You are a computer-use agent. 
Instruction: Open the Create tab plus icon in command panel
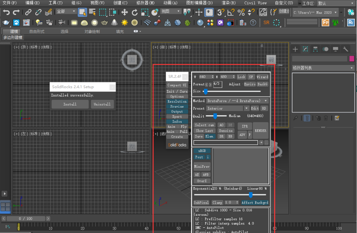click(295, 49)
